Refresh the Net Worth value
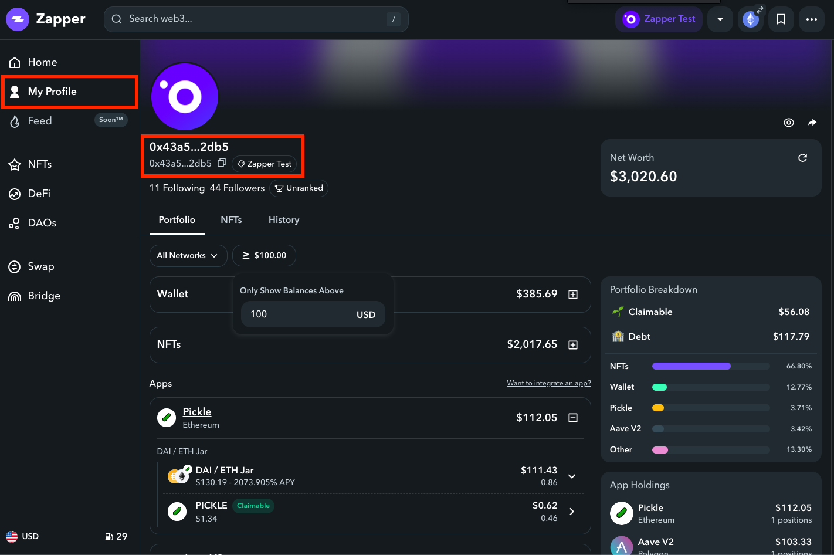 click(802, 158)
